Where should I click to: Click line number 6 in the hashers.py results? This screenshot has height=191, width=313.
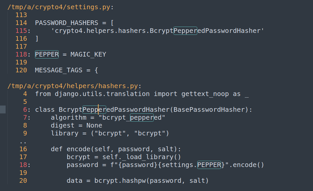click(25, 109)
